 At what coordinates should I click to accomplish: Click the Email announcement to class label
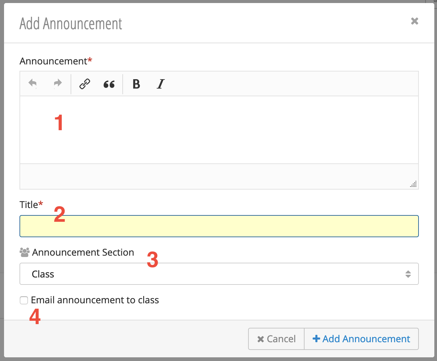(x=95, y=300)
